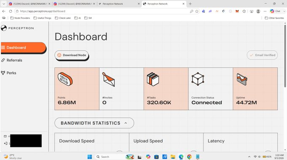Click the envelope Invites icon
287x160 pixels.
[108, 80]
